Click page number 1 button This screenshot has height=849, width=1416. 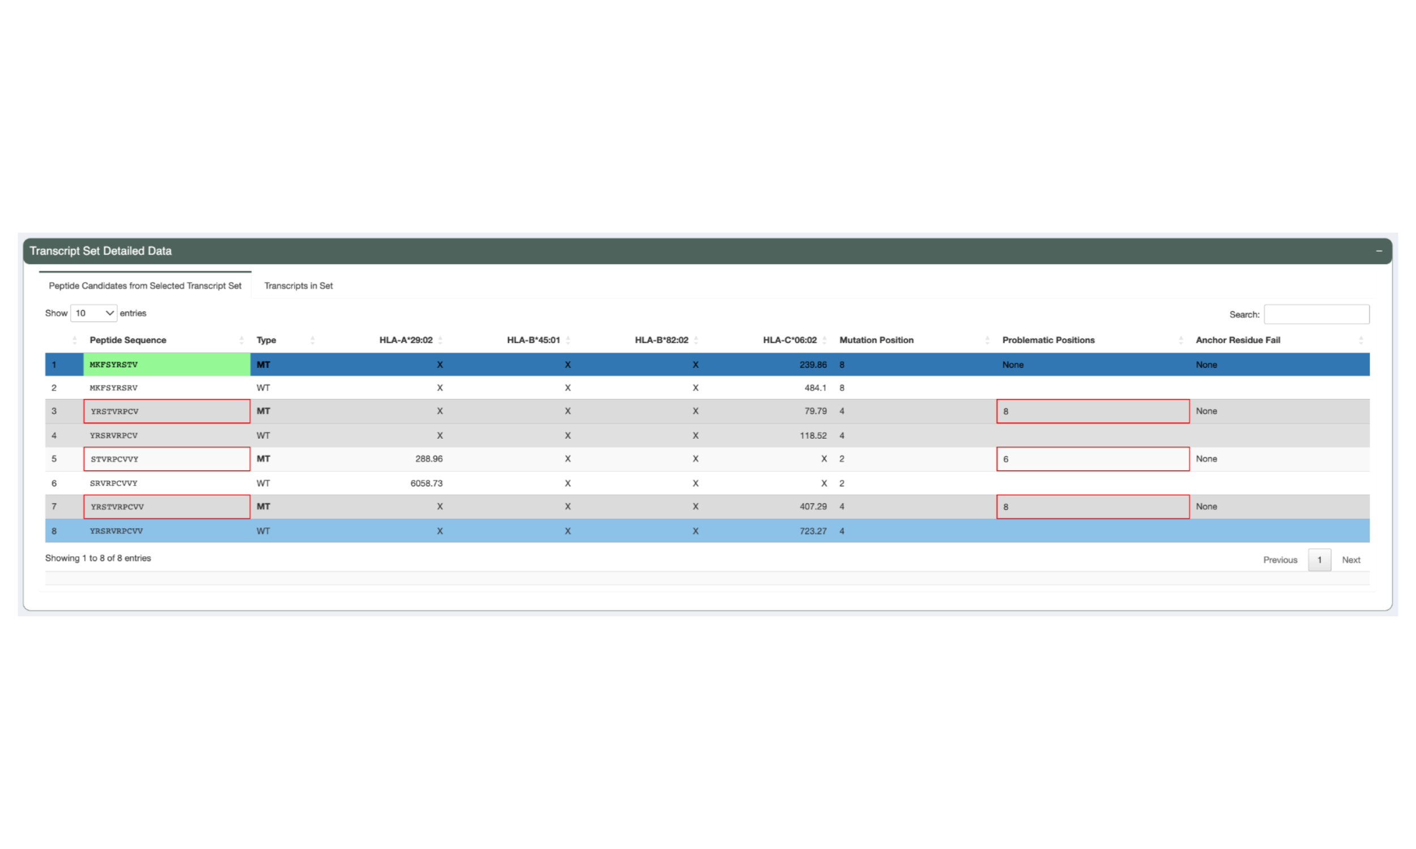1323,559
